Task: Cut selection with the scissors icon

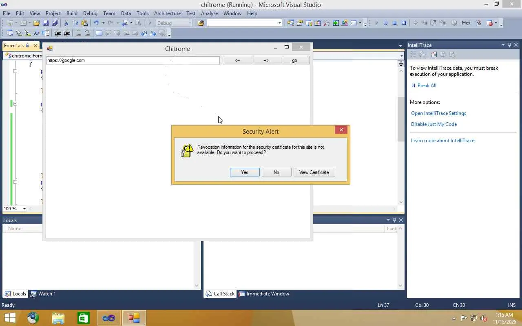Action: (66, 23)
